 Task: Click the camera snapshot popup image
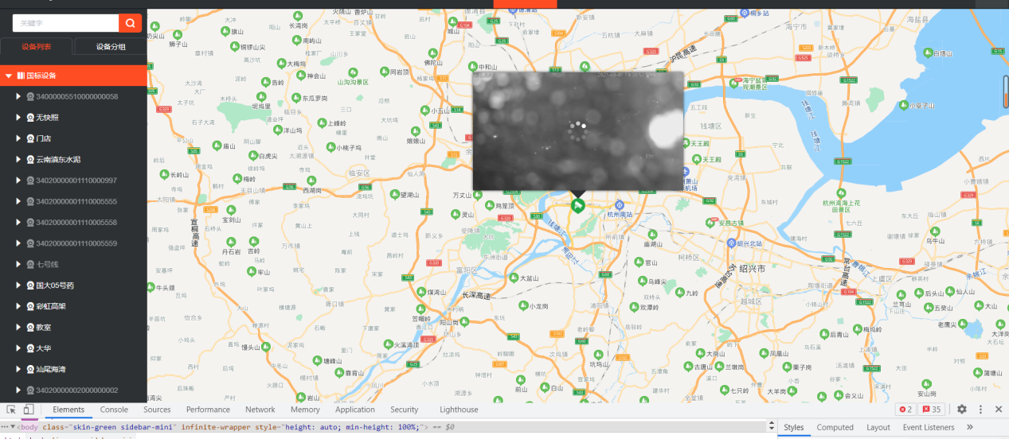[x=578, y=131]
